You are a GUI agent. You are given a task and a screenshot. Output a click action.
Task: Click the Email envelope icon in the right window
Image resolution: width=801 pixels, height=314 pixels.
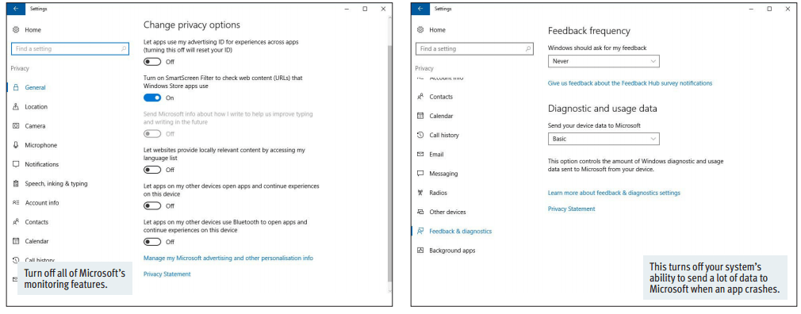(x=420, y=154)
